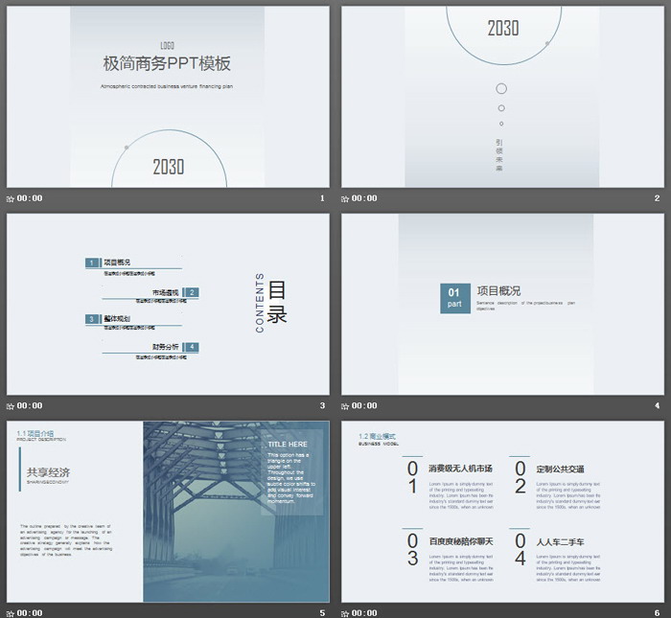This screenshot has width=671, height=618.
Task: Click the transition star icon under slide 1
Action: point(11,198)
